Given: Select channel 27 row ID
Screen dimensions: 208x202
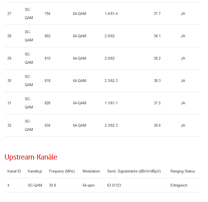Looking at the screenshot, I should tap(9, 14).
